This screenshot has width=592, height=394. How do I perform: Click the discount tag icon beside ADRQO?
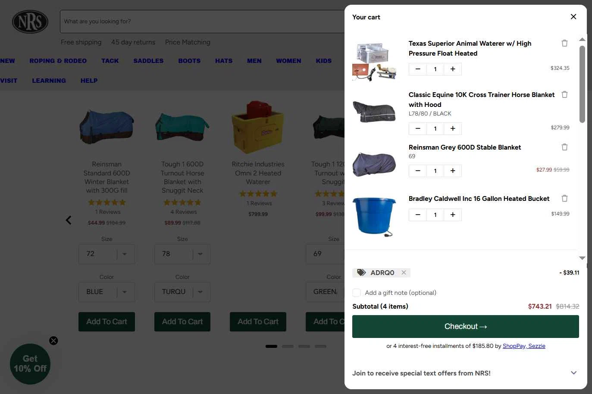click(x=361, y=272)
